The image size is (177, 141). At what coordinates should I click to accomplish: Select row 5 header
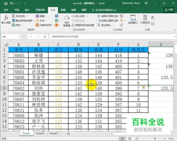pyautogui.click(x=4, y=72)
